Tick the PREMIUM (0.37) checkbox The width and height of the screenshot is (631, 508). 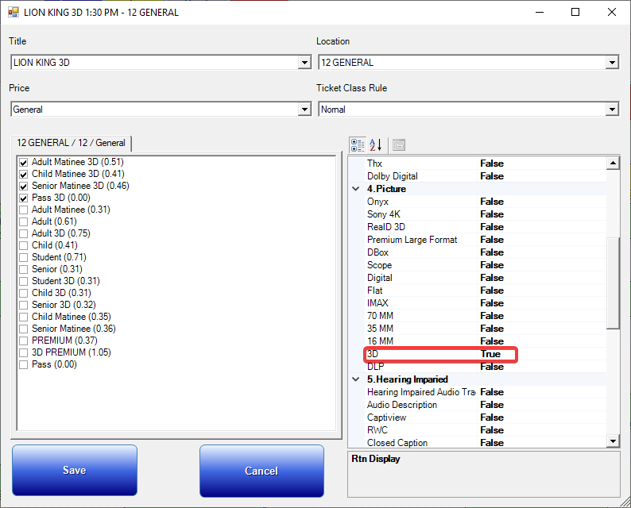pyautogui.click(x=23, y=341)
